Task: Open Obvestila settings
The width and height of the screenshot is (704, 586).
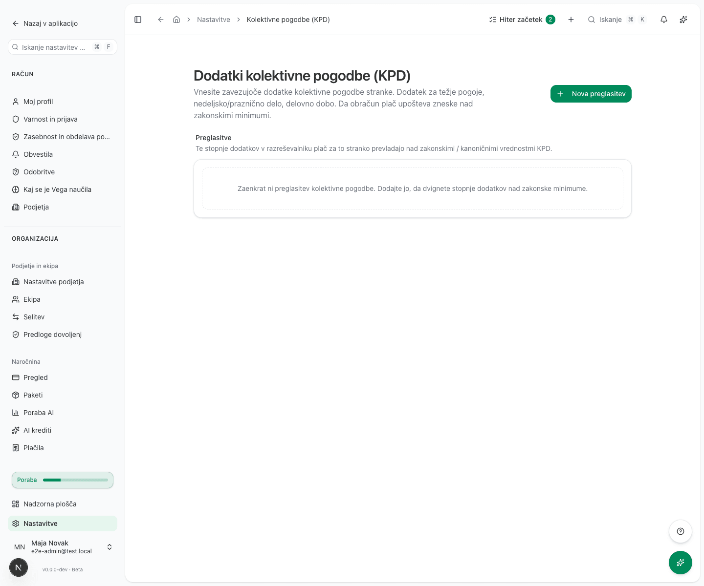Action: [63, 154]
